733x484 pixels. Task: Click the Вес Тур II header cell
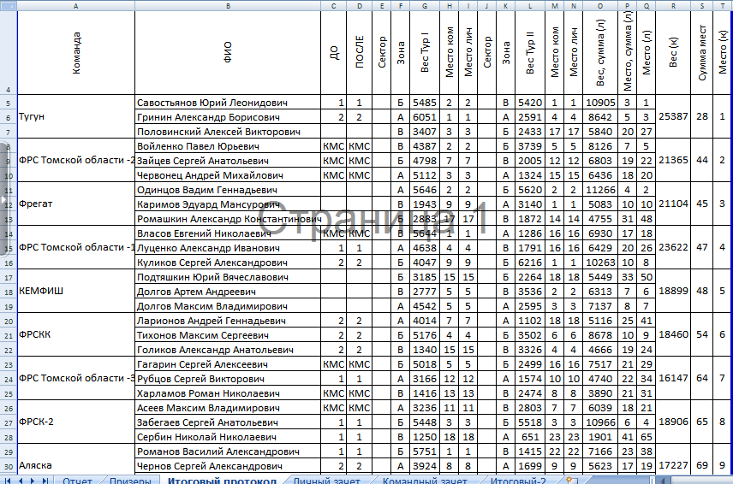[530, 53]
